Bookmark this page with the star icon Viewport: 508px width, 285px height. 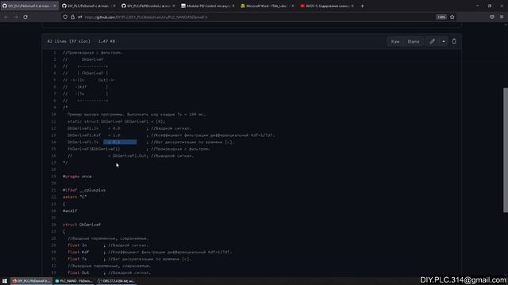tap(452, 17)
